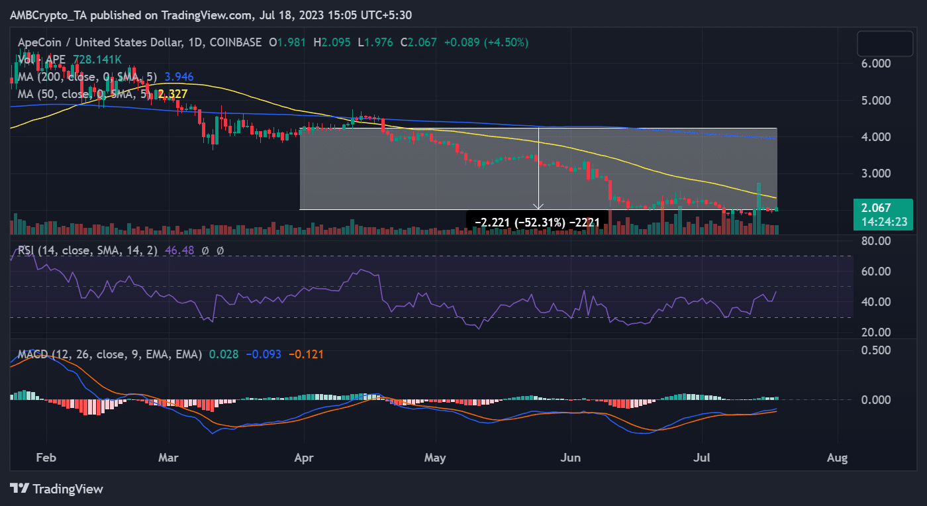Click the 60.00 RSI axis label

tap(875, 272)
